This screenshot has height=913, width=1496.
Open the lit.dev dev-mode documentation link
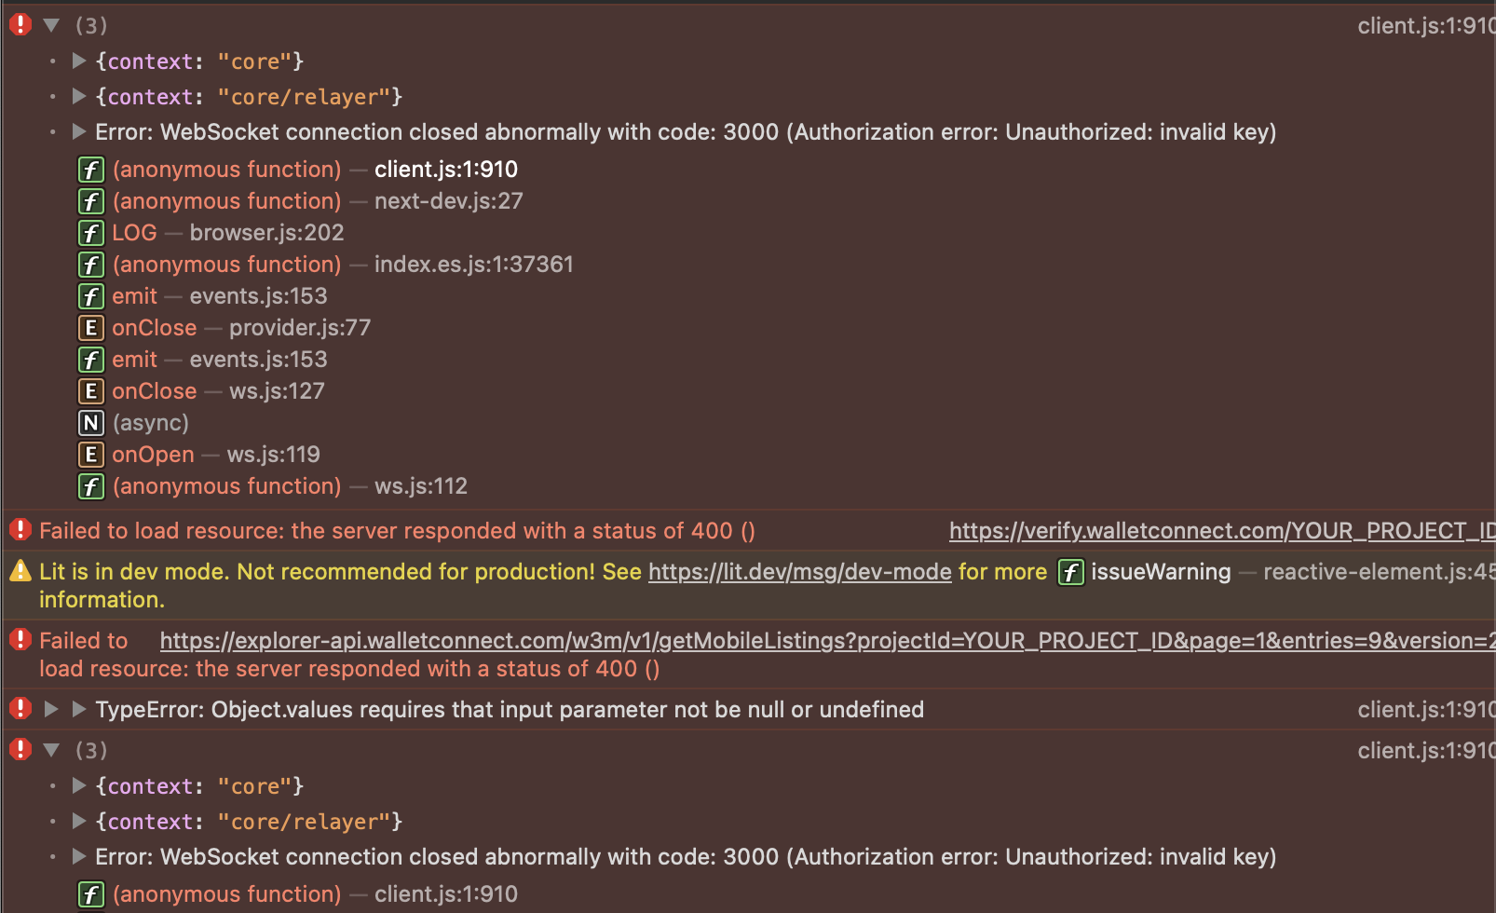(x=799, y=572)
